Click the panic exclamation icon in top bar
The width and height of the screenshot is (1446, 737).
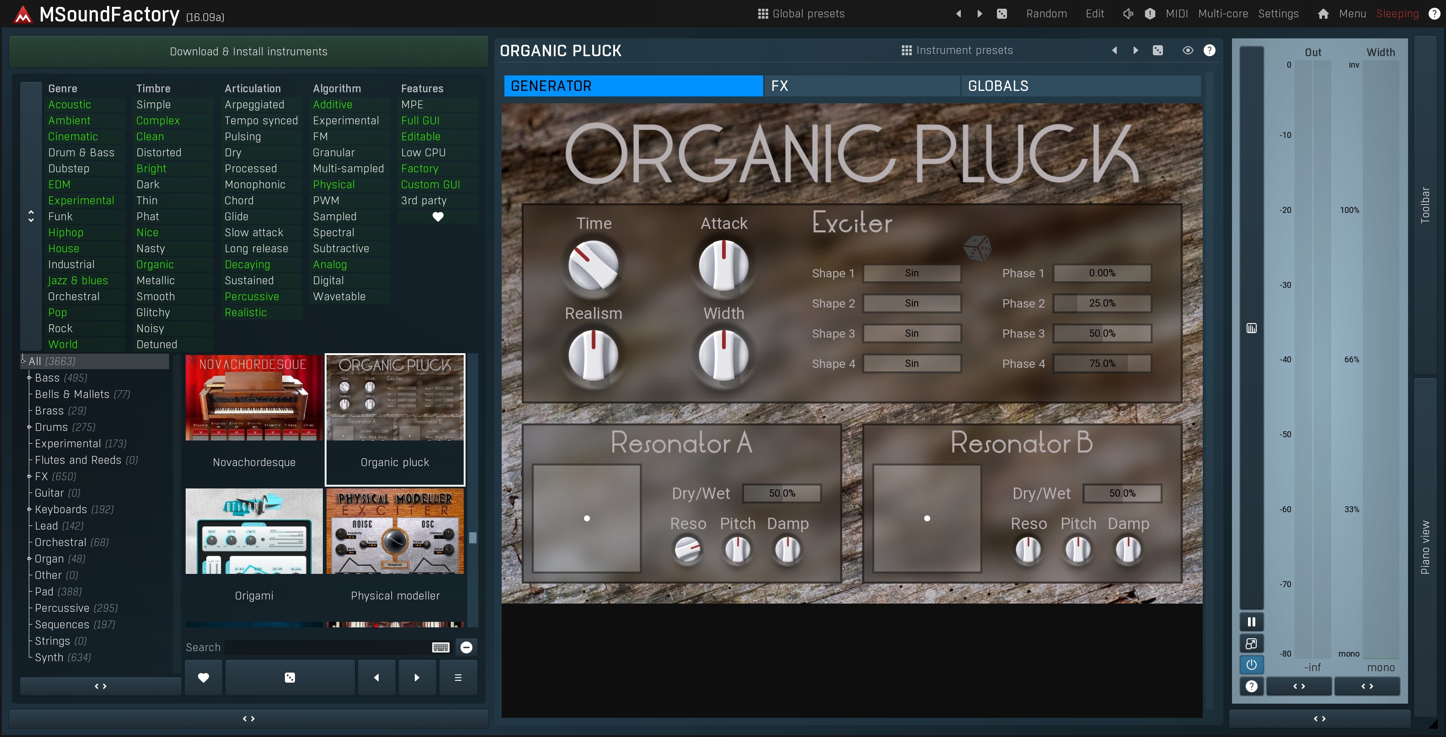point(1150,13)
